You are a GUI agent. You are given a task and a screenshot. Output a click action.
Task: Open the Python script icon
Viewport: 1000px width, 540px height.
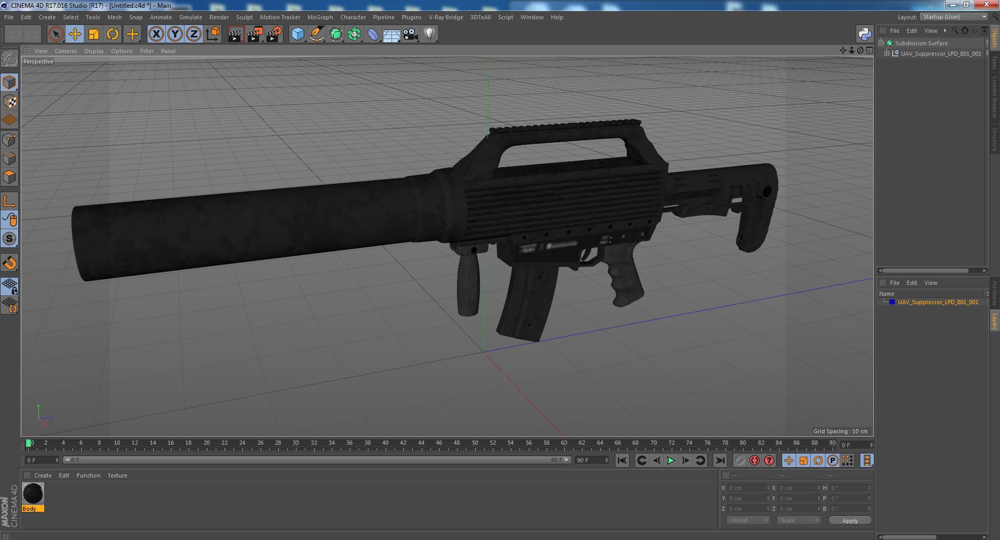865,34
